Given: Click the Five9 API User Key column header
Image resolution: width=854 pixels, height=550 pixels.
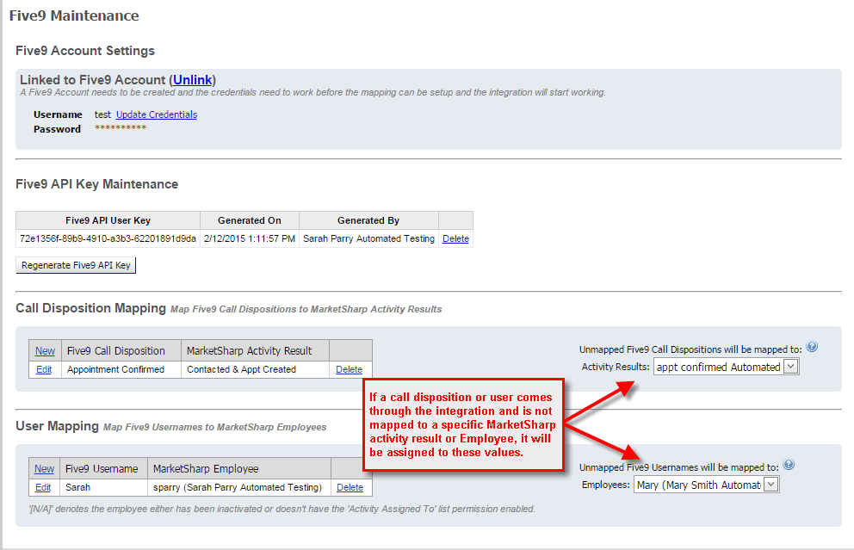Looking at the screenshot, I should [108, 220].
